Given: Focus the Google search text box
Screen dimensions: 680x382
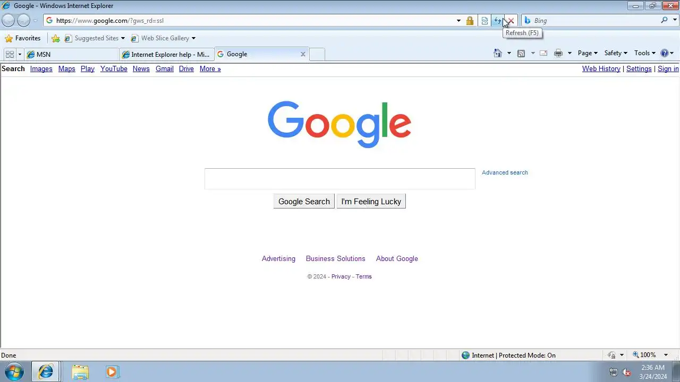Looking at the screenshot, I should (340, 179).
